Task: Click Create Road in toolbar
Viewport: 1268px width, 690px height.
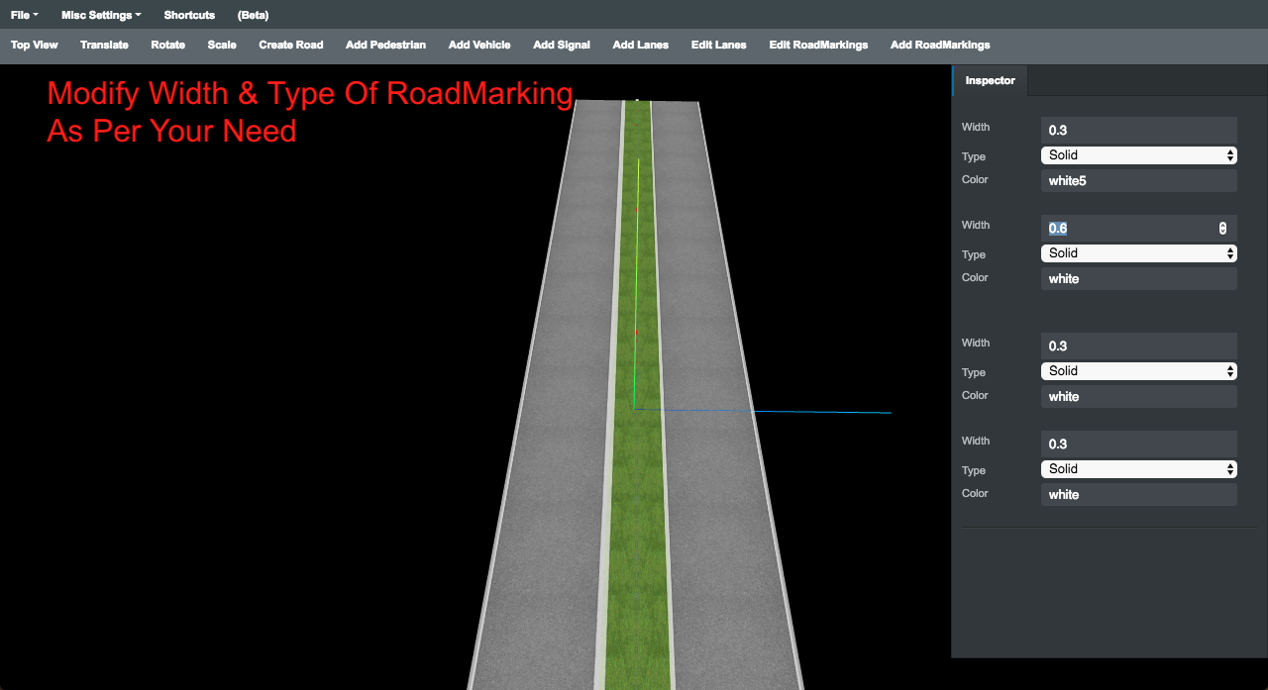Action: pos(291,45)
